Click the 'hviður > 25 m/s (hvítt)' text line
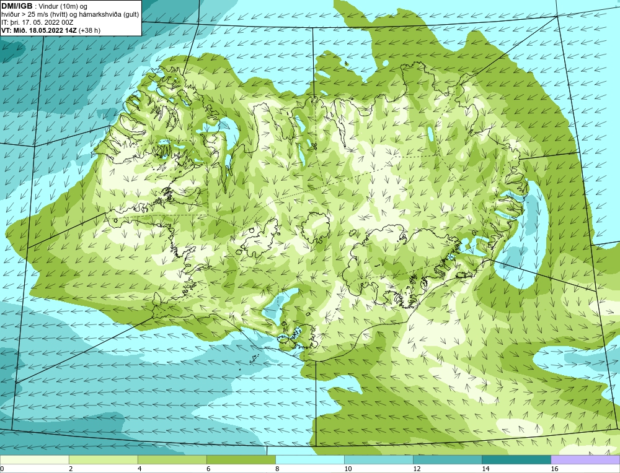620x473 pixels. coord(34,15)
